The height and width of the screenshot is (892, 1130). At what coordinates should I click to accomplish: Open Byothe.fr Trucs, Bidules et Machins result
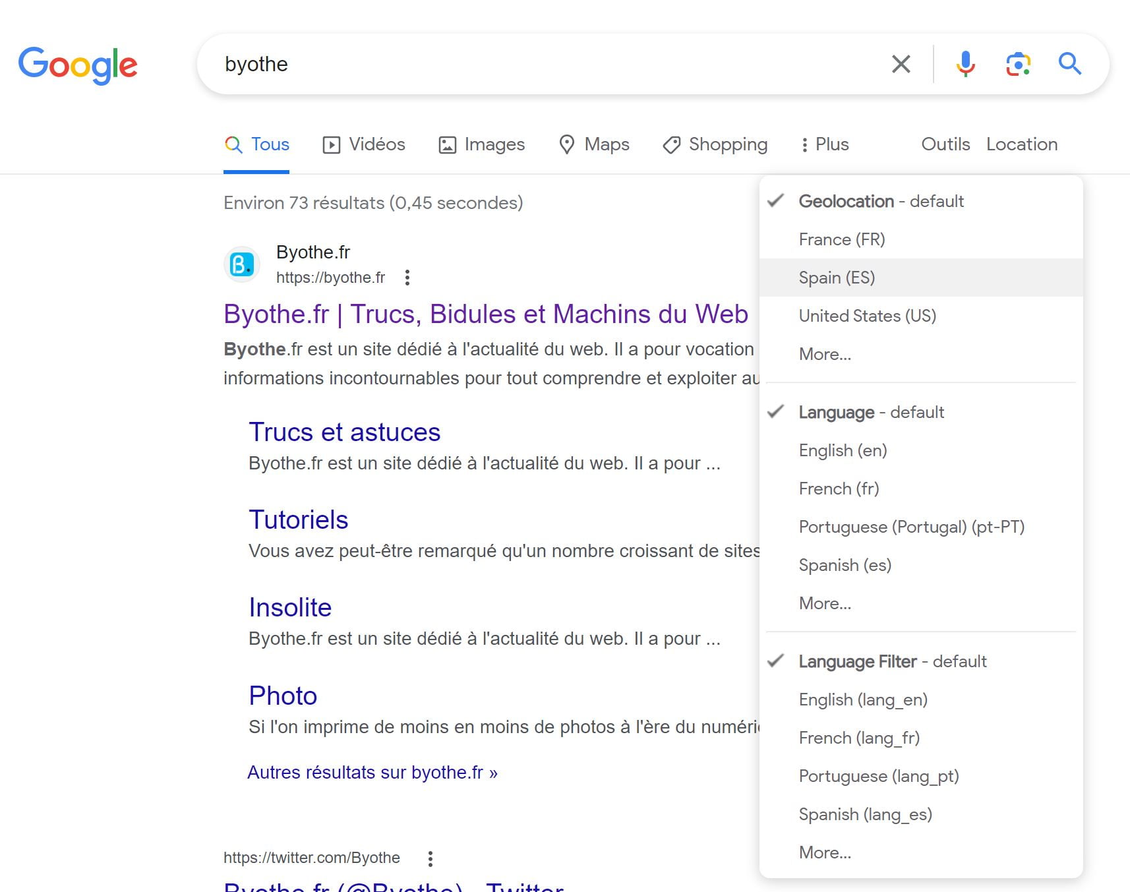[486, 314]
